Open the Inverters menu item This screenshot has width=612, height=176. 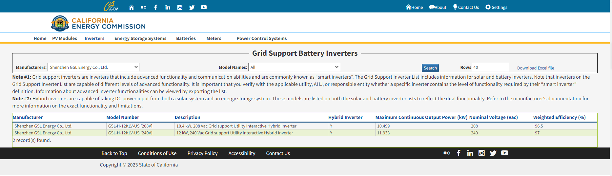pos(94,38)
